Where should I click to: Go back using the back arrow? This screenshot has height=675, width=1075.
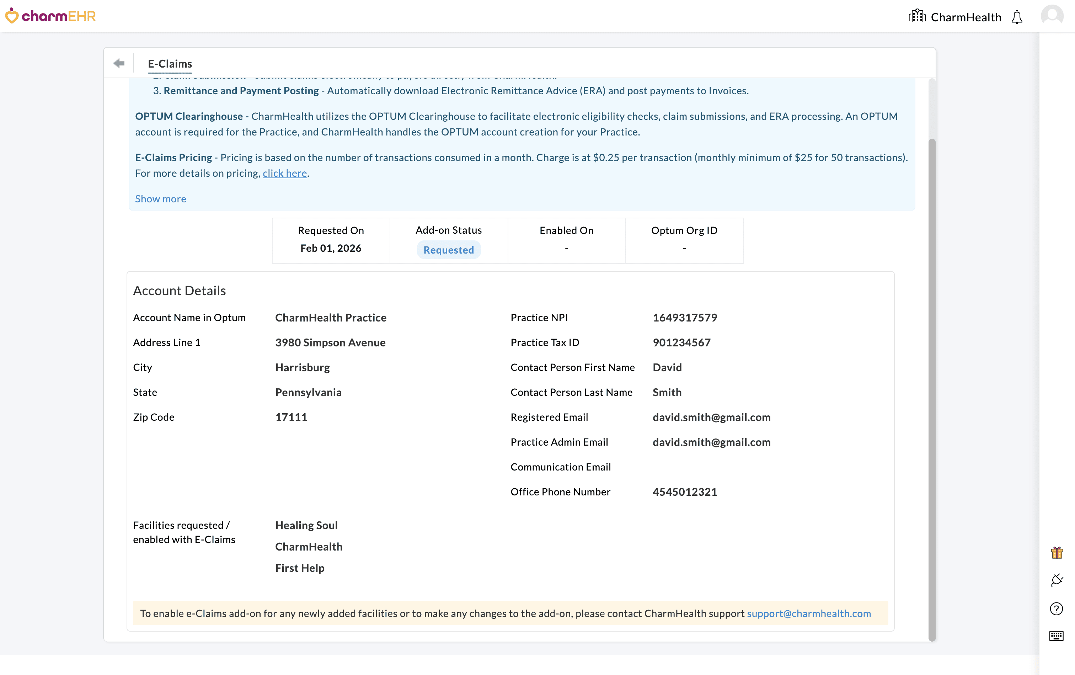(x=119, y=63)
